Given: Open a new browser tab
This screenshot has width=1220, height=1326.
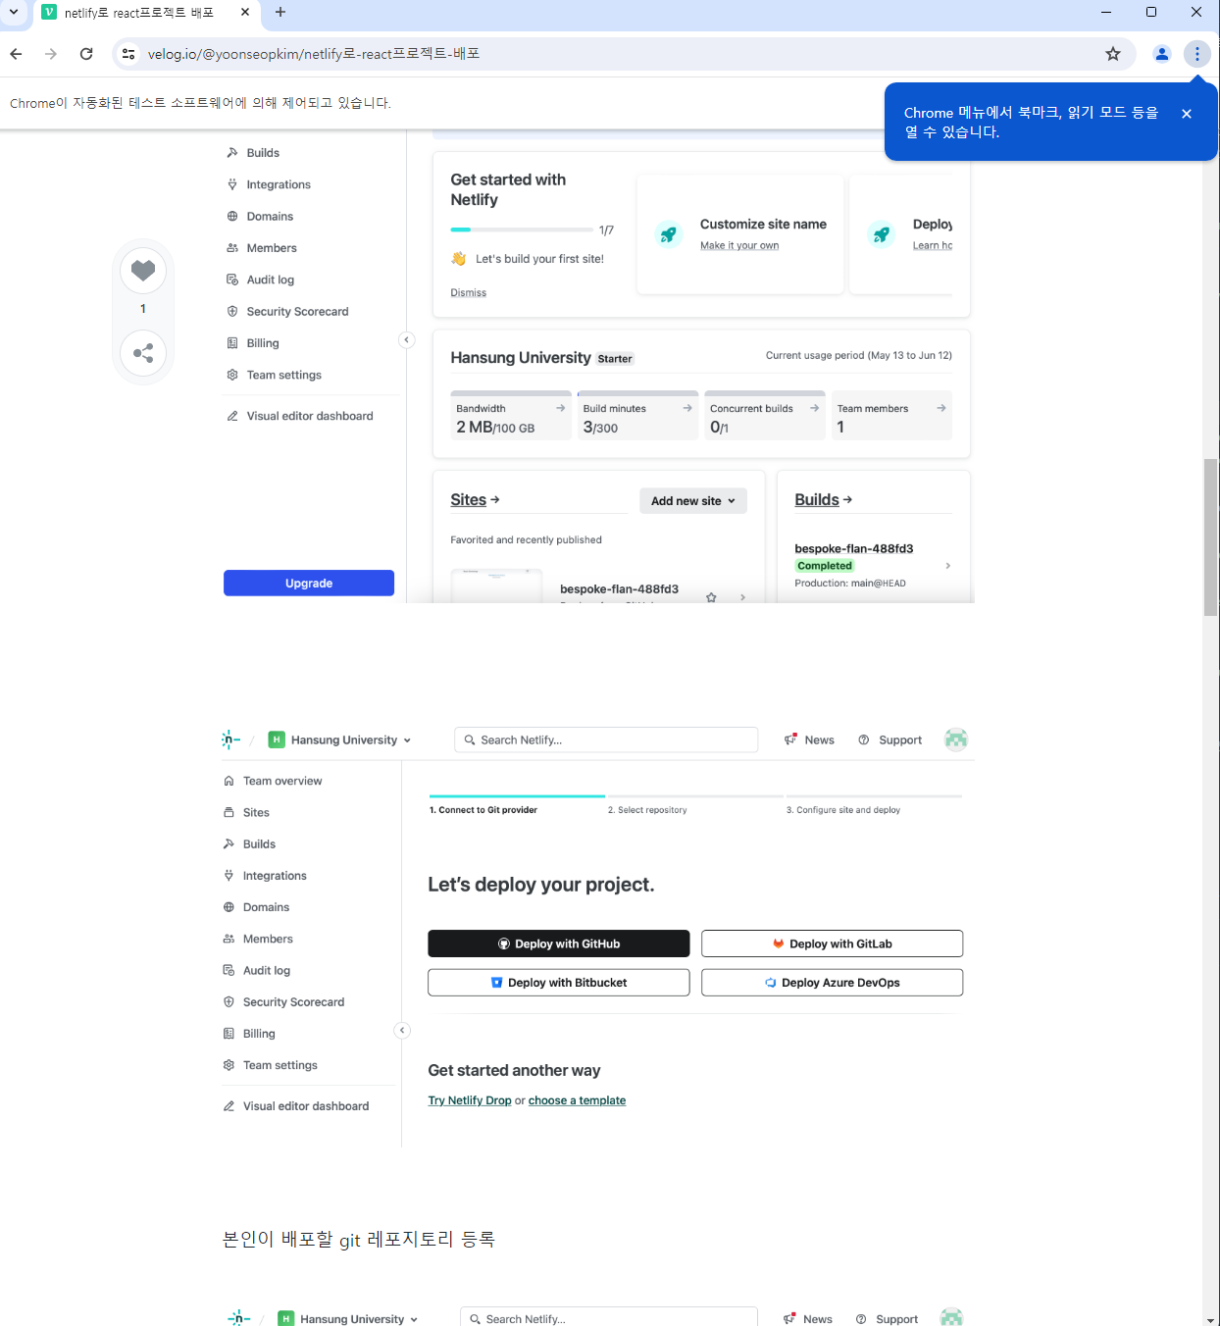Looking at the screenshot, I should coord(280,13).
